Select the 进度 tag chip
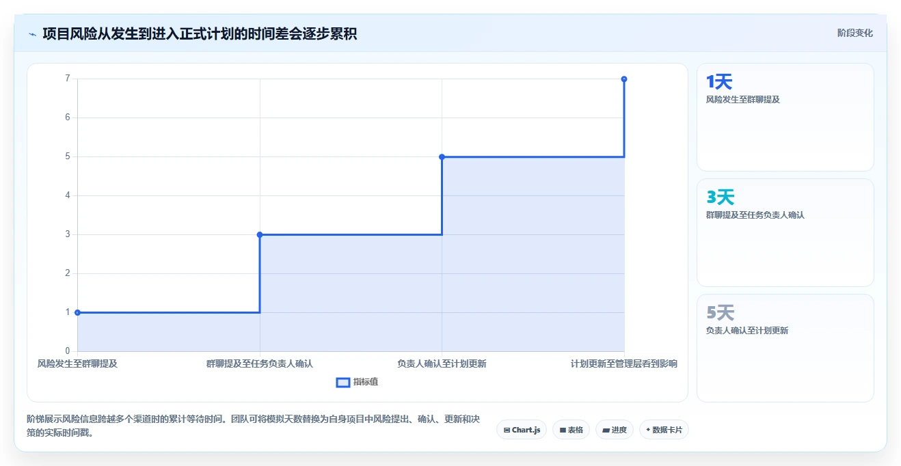901x466 pixels. 615,430
